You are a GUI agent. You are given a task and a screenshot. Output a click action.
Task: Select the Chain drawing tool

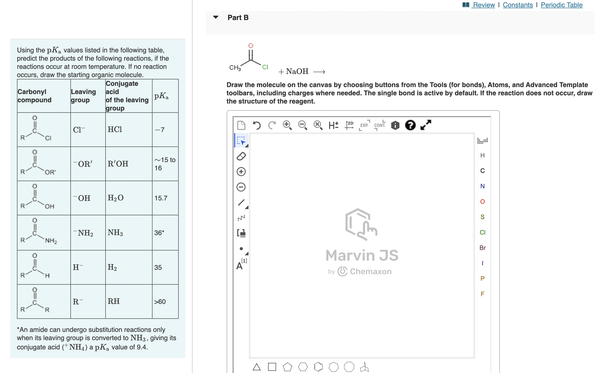pyautogui.click(x=241, y=218)
